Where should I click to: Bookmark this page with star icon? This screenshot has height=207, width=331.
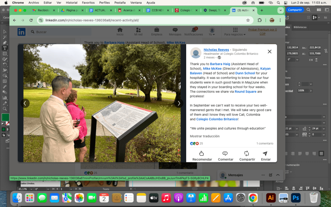pyautogui.click(x=248, y=20)
